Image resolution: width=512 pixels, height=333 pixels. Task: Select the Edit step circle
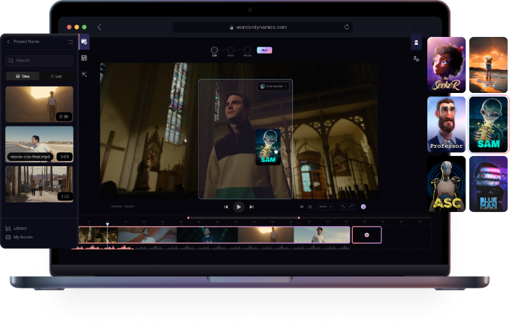coord(214,50)
